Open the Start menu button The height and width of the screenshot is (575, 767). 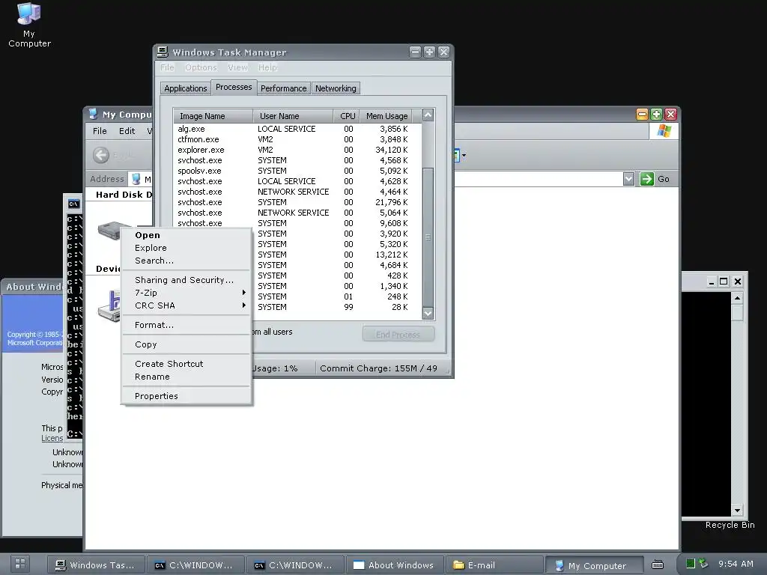pos(19,564)
